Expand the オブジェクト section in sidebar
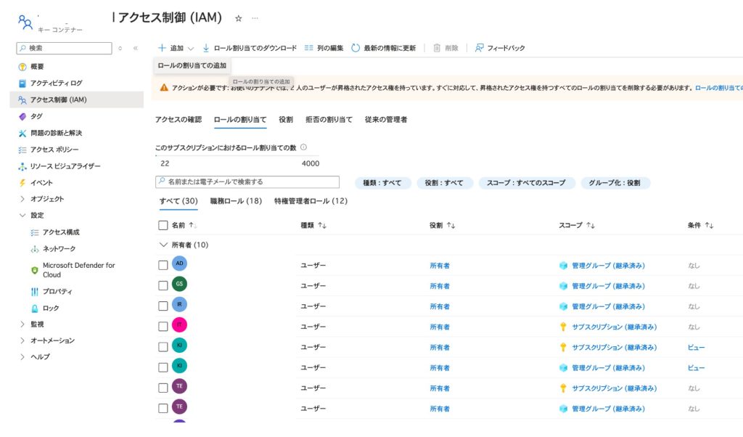 point(22,199)
